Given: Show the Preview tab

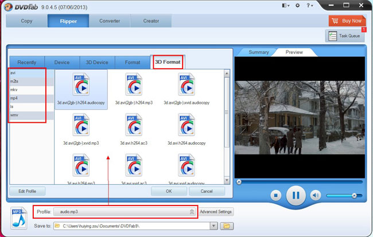Looking at the screenshot, I should [294, 52].
